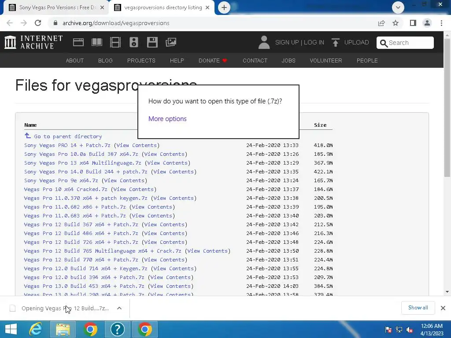The image size is (451, 338).
Task: Download Sony Vegas PRO 14 + Patch.7z
Action: 67,145
